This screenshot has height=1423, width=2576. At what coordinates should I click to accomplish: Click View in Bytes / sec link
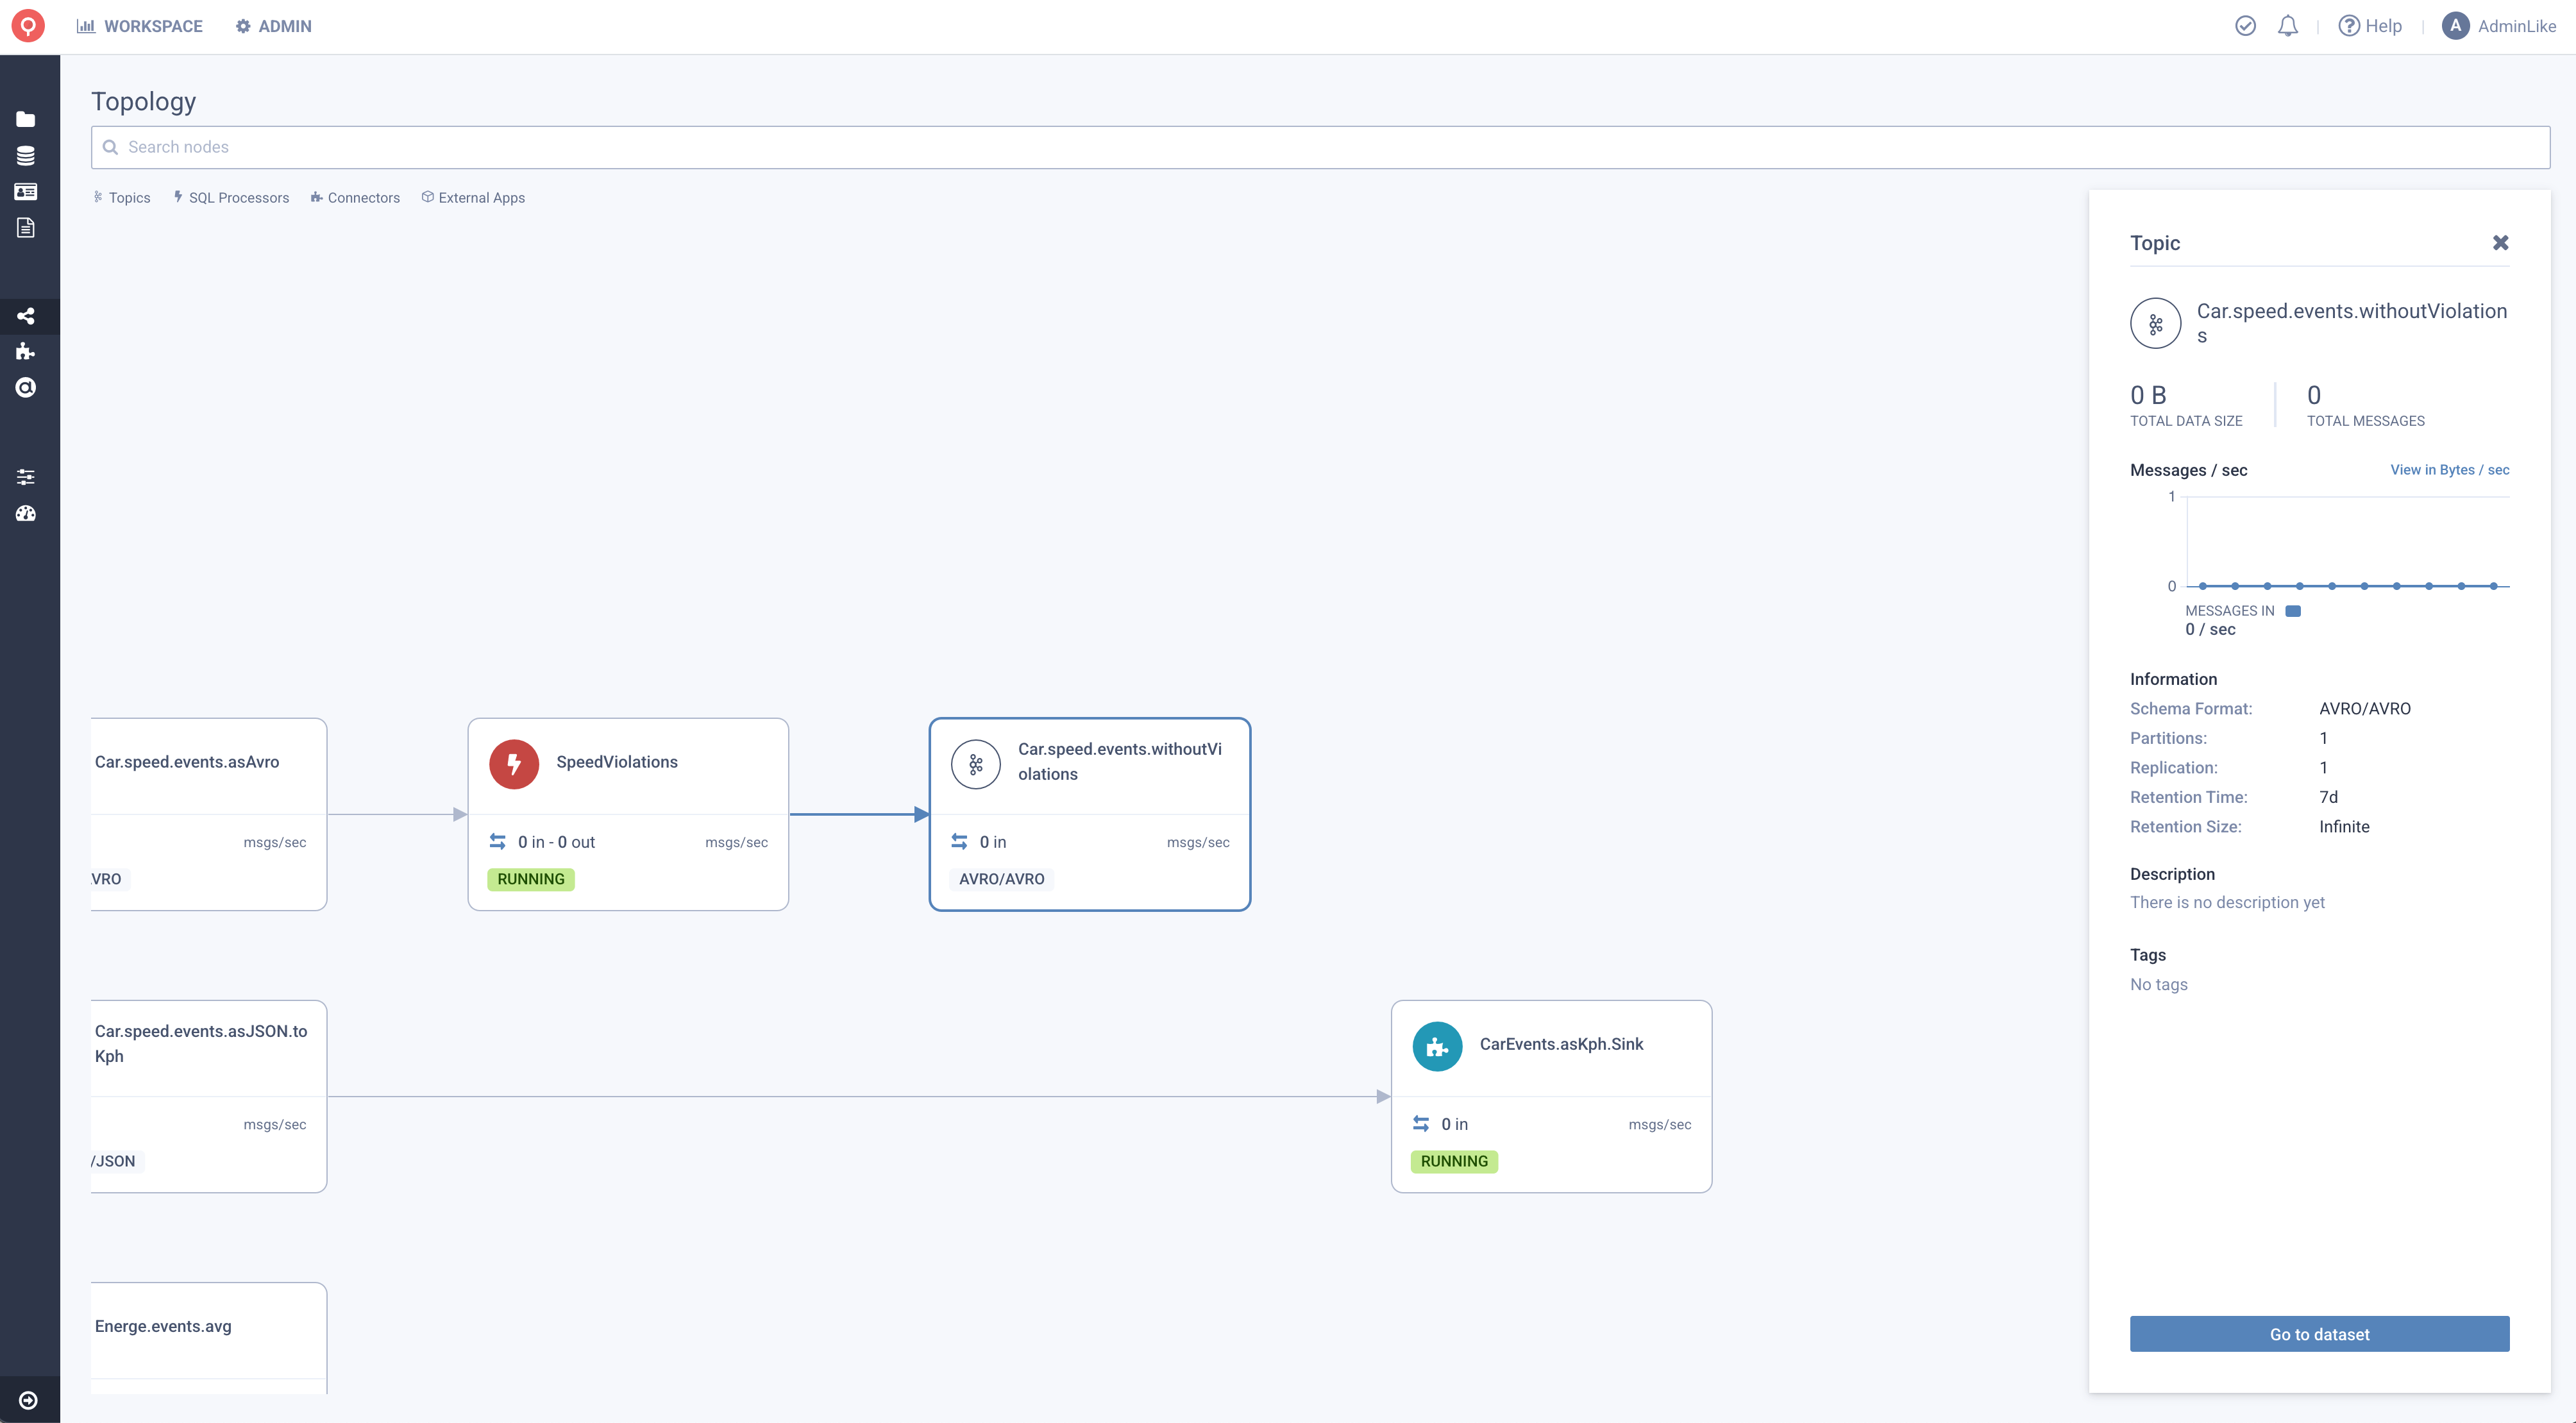[2449, 470]
